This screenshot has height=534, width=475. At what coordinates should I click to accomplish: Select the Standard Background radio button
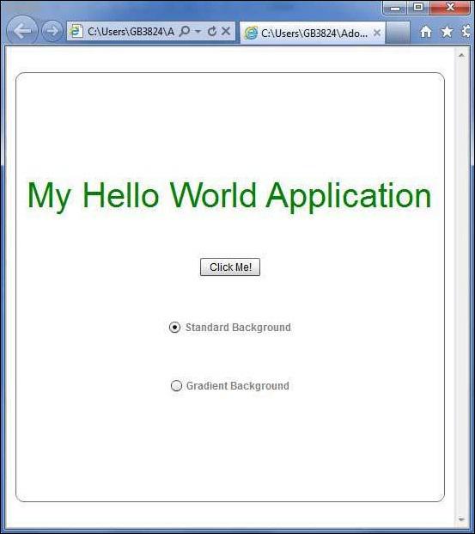click(x=174, y=328)
